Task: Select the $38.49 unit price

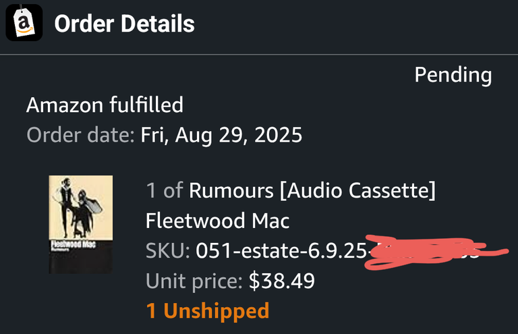Action: pos(282,281)
